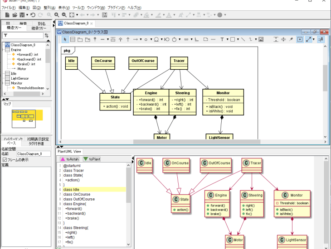Select the text tool (T) in diagram toolbar

coord(222,39)
